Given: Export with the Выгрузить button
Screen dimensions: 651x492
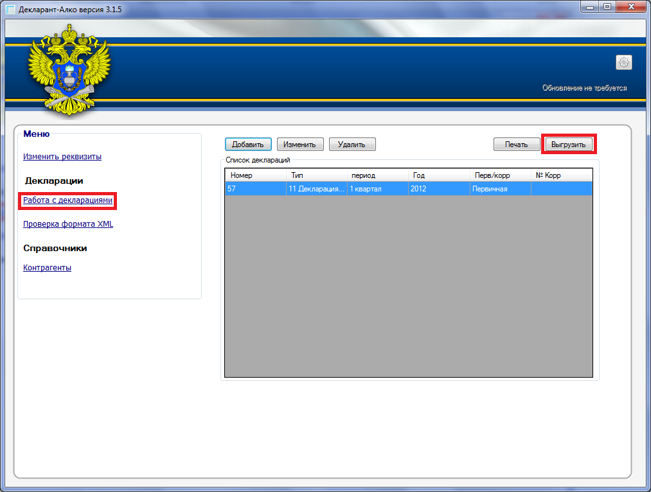Looking at the screenshot, I should click(568, 145).
